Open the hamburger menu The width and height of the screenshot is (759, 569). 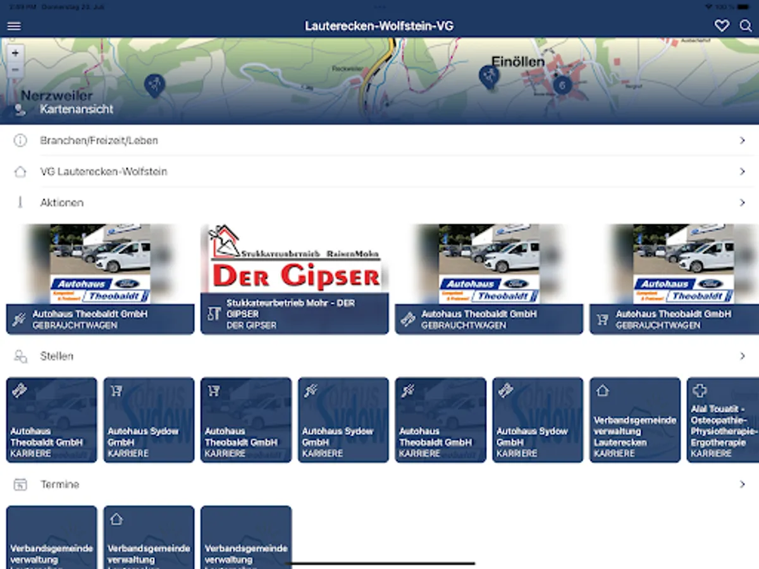(14, 26)
